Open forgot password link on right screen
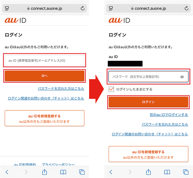 [x=165, y=124]
